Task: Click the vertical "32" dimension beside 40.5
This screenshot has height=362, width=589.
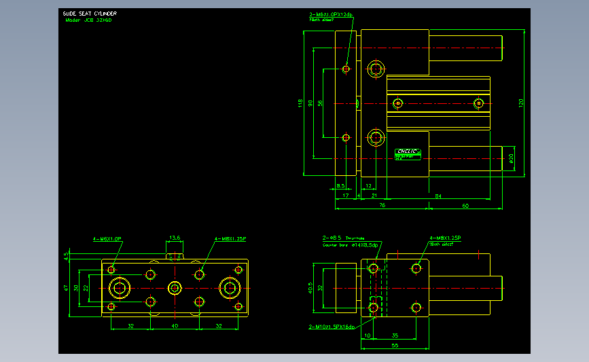Action: tap(320, 288)
